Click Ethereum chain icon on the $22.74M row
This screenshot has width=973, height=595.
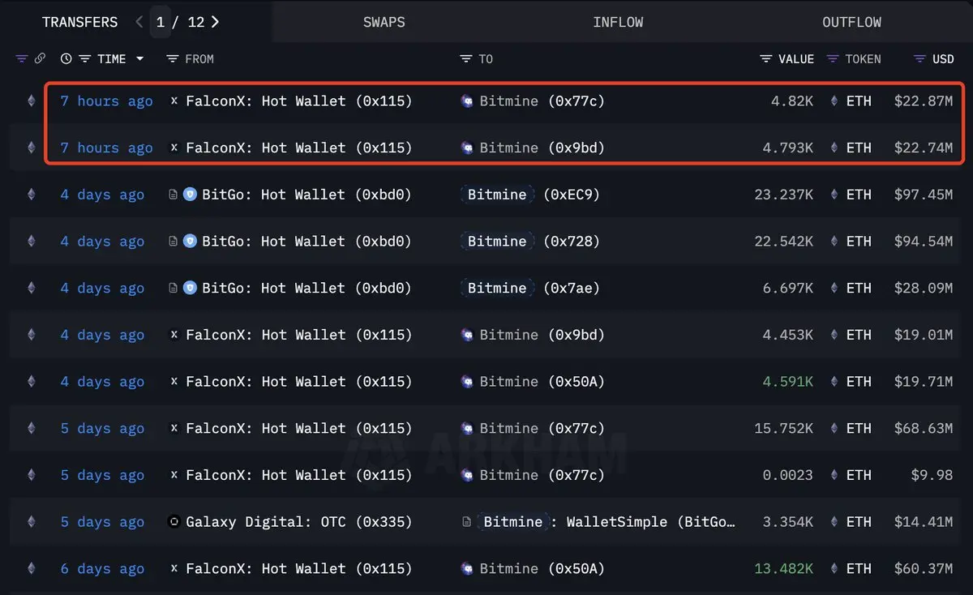click(x=32, y=148)
